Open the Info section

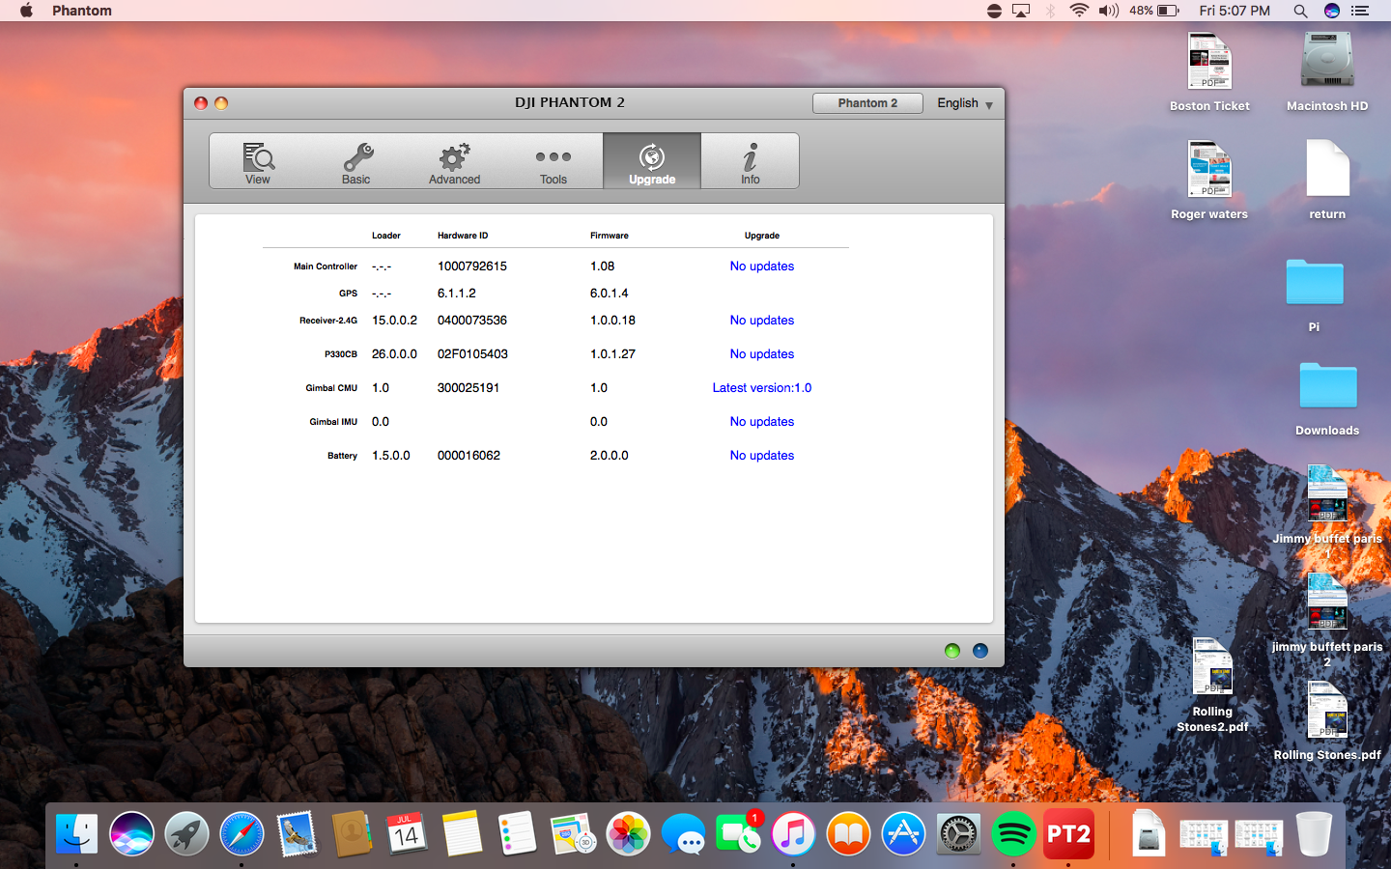click(751, 162)
